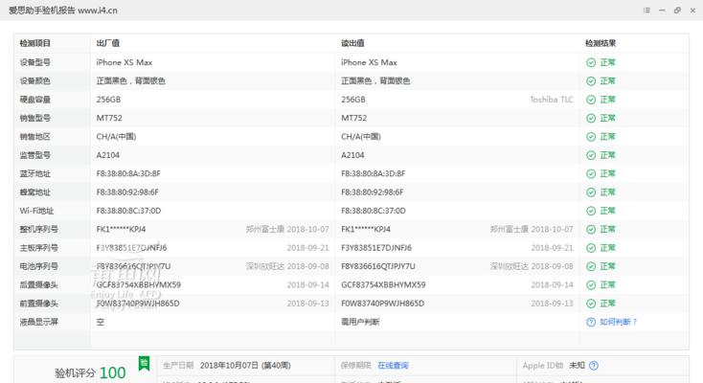
Task: Click factory value 256GB
Action: point(108,100)
